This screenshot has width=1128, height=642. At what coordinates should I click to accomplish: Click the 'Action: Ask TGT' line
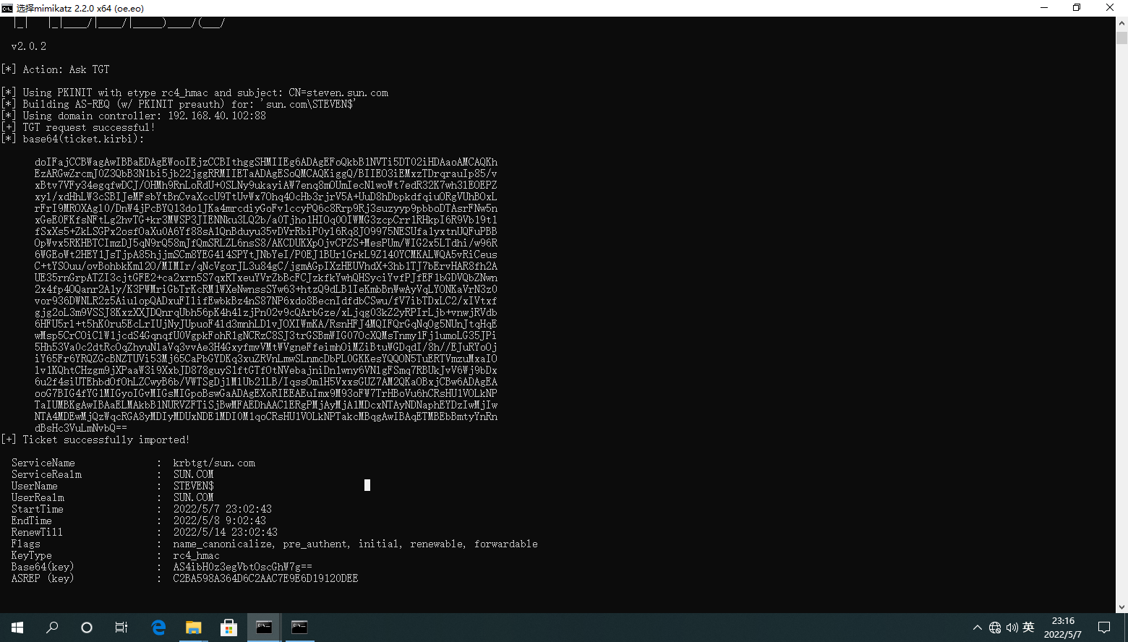click(56, 69)
